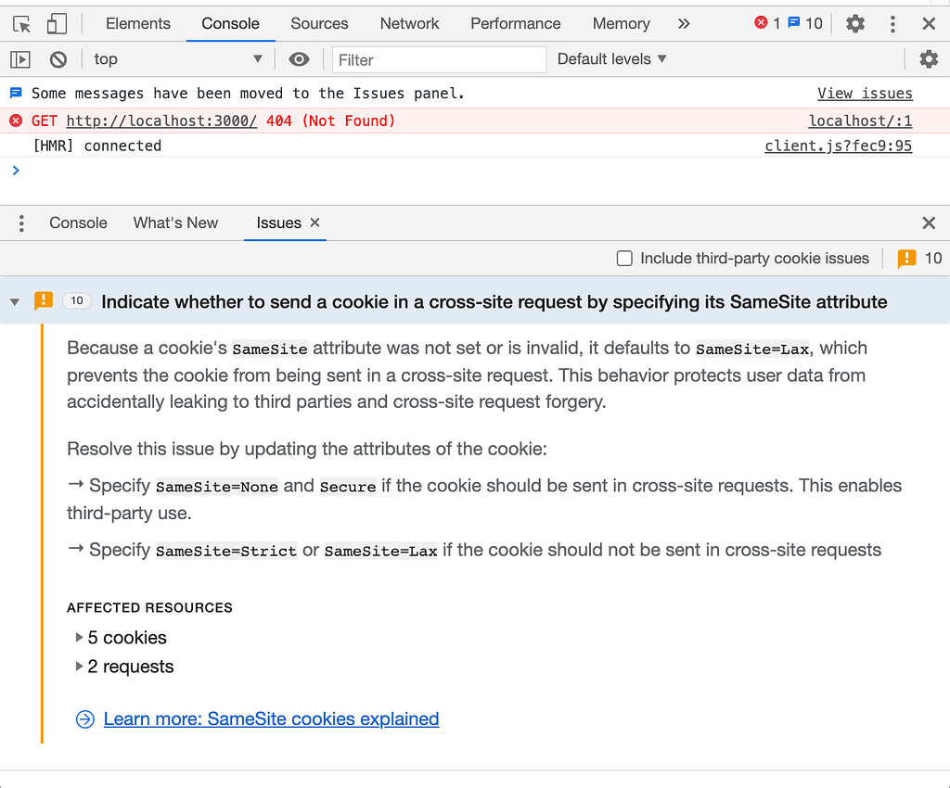Create a live expression with the eye icon
The image size is (950, 788).
[299, 58]
